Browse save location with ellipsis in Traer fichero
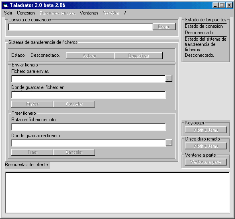 pyautogui.click(x=169, y=143)
